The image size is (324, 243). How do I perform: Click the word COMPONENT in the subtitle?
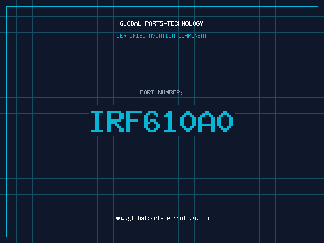point(193,36)
